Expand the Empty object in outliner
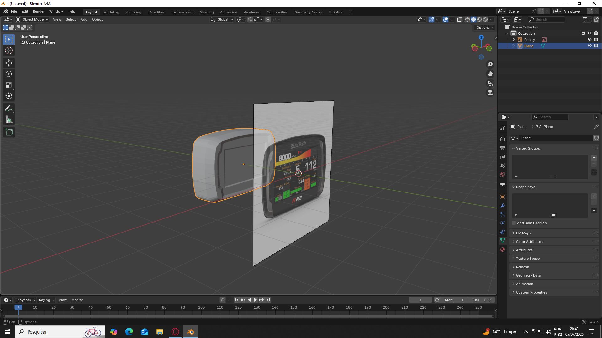 [x=514, y=40]
